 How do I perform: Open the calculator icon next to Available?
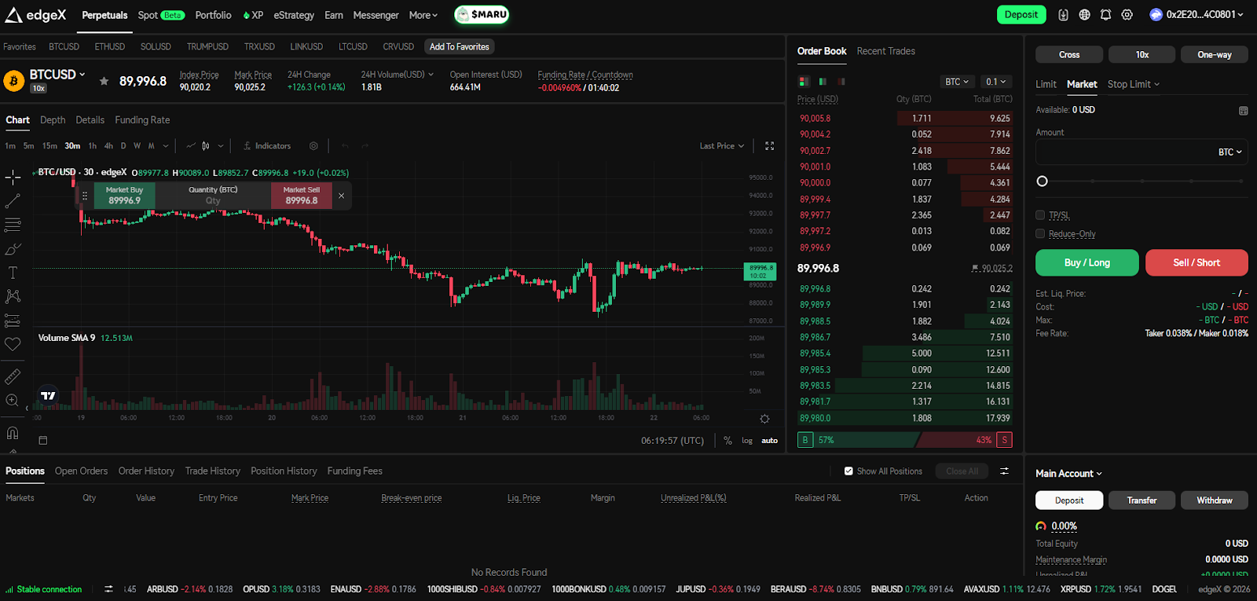pos(1243,111)
